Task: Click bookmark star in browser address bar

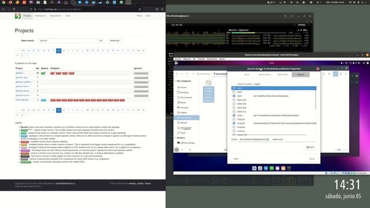Action: coord(140,9)
